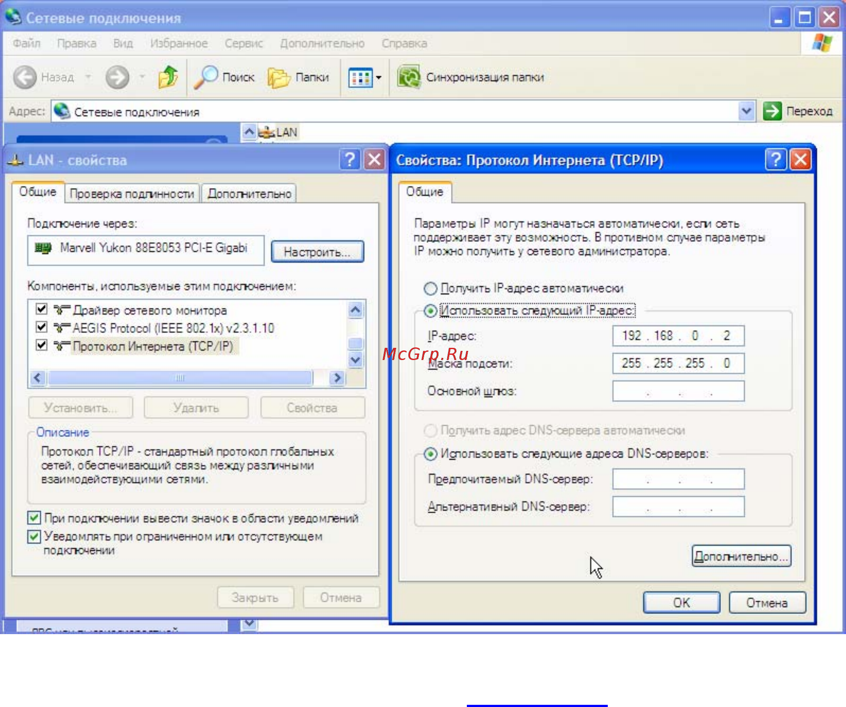Maximize the Сетевые подключения window

(x=805, y=18)
